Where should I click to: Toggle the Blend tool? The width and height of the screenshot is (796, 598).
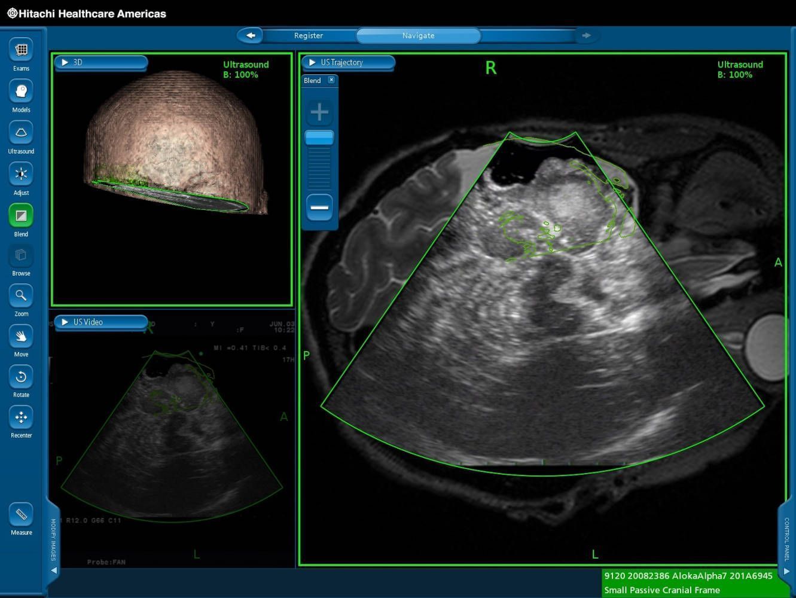click(21, 216)
